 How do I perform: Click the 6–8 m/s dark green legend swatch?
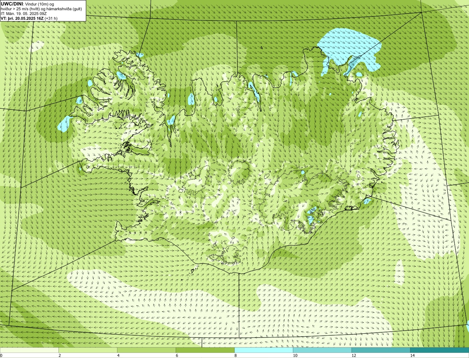tap(205, 350)
